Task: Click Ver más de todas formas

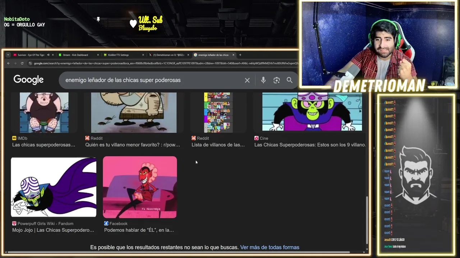Action: [x=270, y=247]
